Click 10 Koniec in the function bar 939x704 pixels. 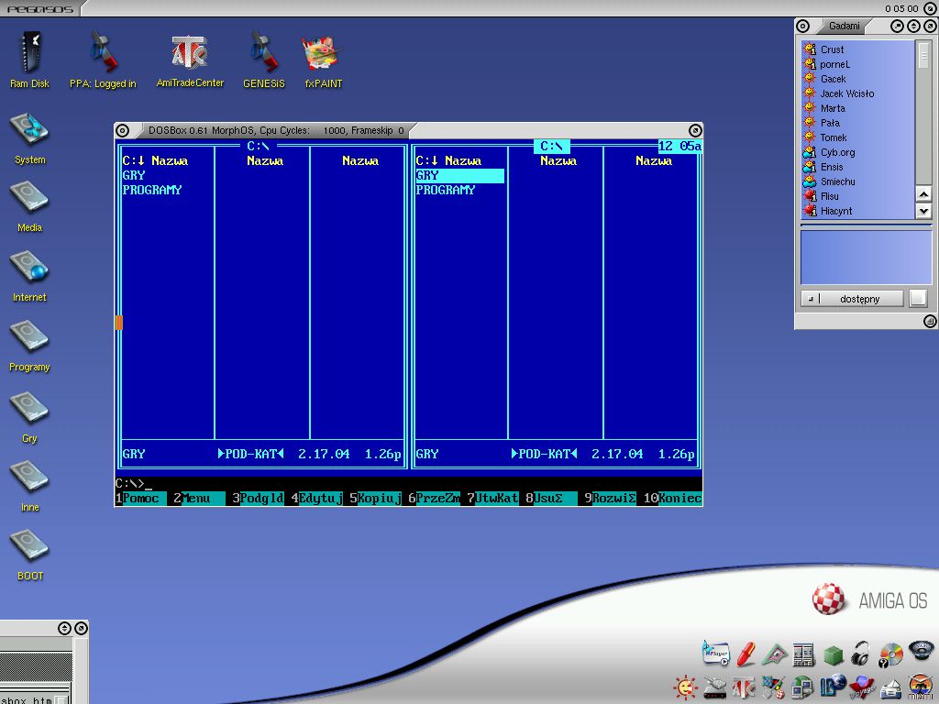[673, 498]
